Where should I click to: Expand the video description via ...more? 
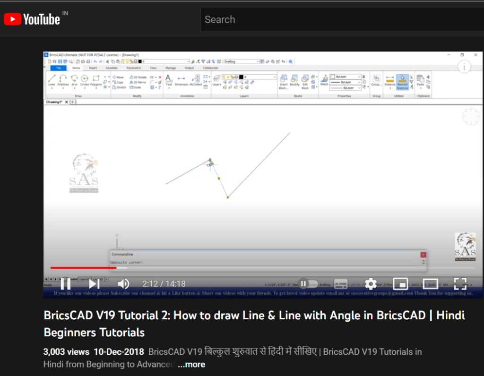(x=191, y=364)
